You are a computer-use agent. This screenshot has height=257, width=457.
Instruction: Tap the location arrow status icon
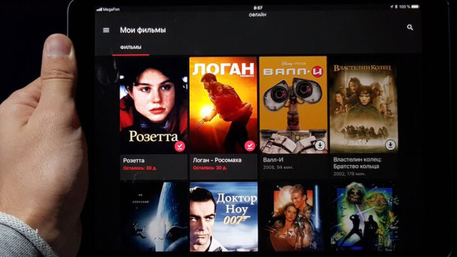click(x=392, y=6)
